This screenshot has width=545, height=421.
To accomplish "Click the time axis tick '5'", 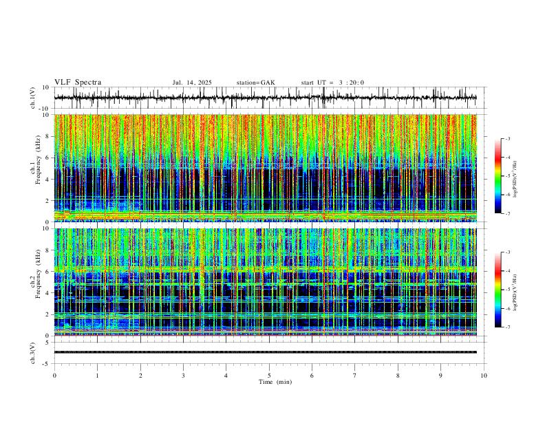I will [269, 376].
